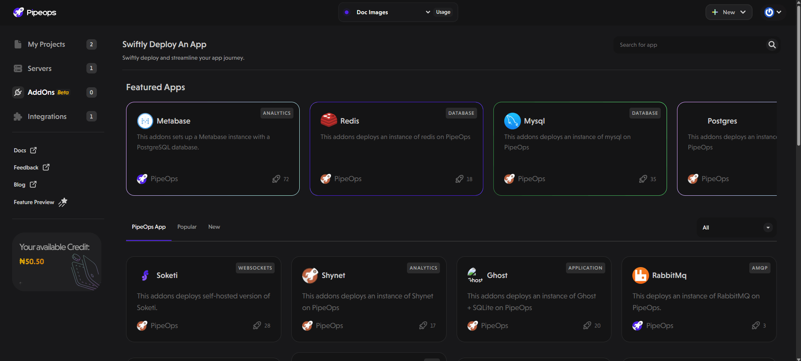The height and width of the screenshot is (361, 801).
Task: Open the Doc Images workspace dropdown
Action: pos(387,12)
